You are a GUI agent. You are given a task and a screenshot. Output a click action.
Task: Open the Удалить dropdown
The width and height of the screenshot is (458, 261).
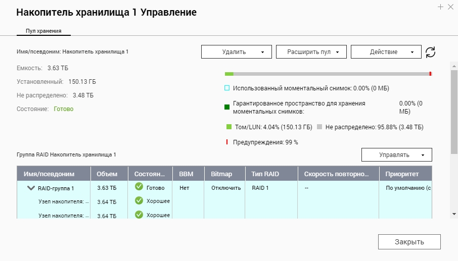coord(236,52)
